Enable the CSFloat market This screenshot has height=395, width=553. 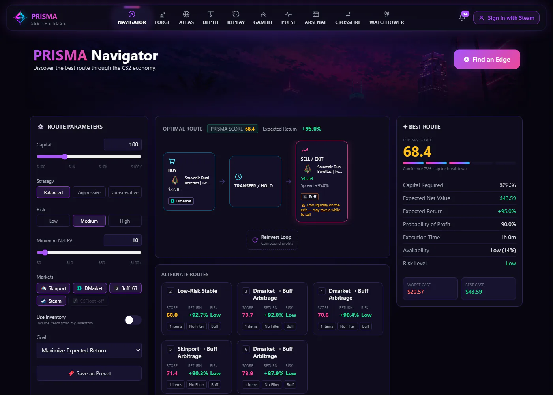coord(88,301)
